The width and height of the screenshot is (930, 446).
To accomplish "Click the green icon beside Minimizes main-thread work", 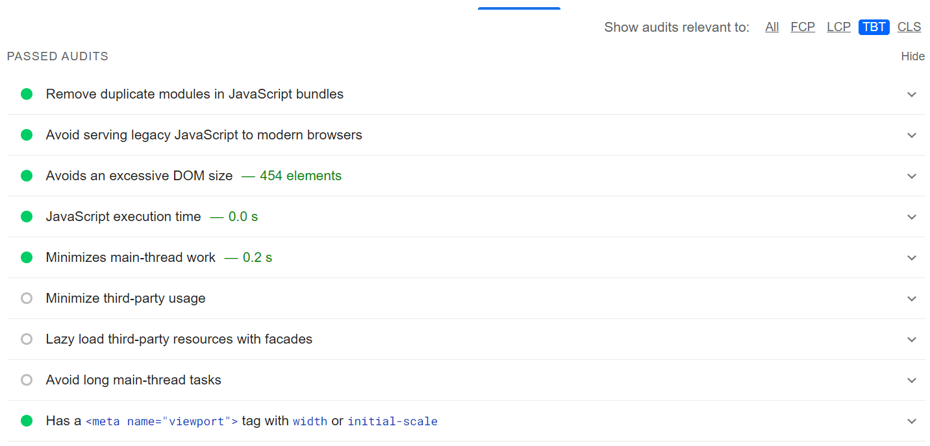I will coord(27,257).
